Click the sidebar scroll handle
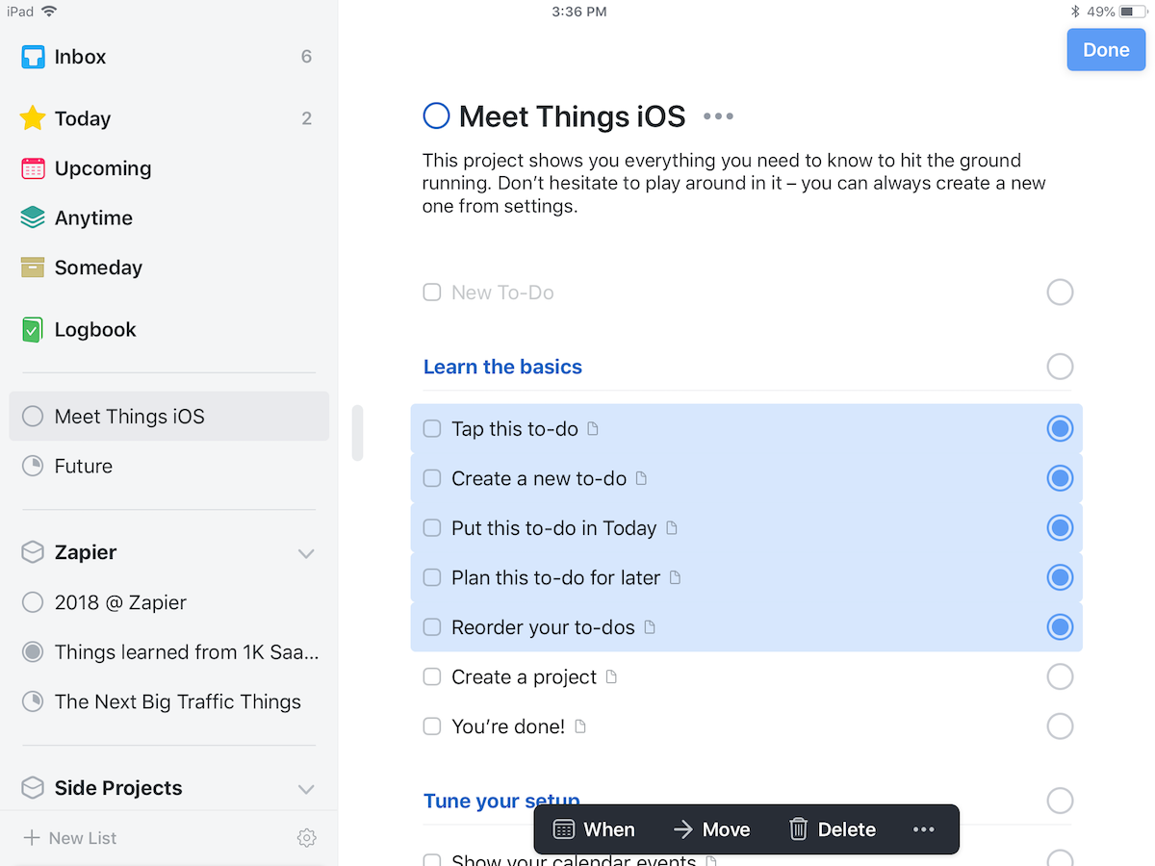1155x866 pixels. tap(357, 433)
